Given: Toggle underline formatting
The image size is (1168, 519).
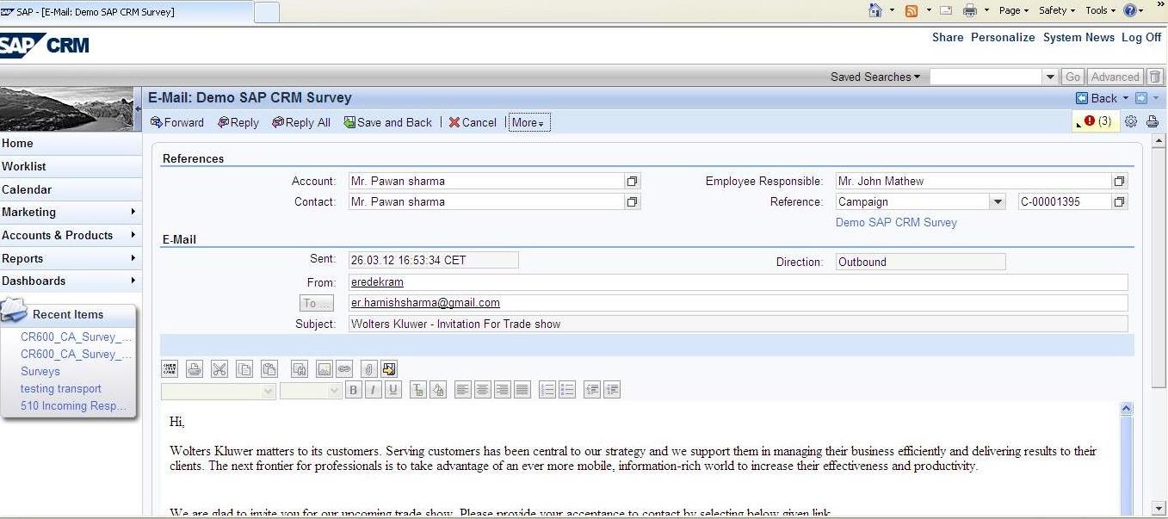Looking at the screenshot, I should point(393,390).
